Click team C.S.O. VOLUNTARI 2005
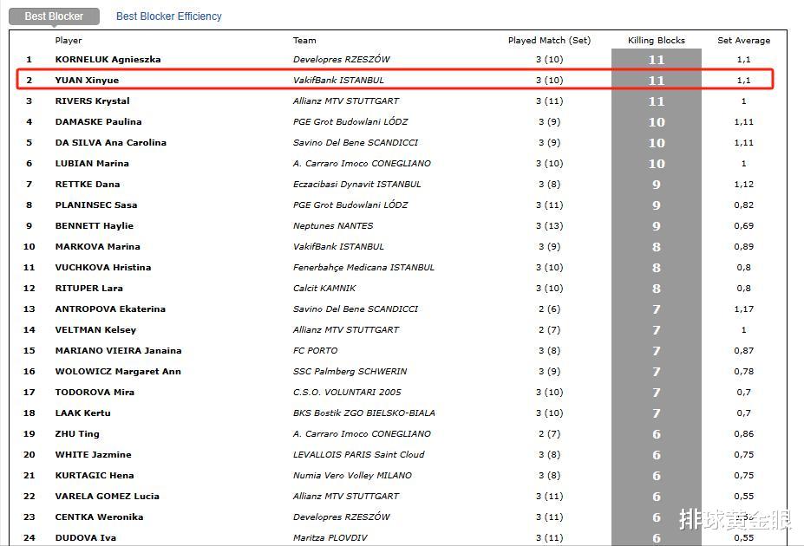This screenshot has height=546, width=804. pyautogui.click(x=347, y=393)
